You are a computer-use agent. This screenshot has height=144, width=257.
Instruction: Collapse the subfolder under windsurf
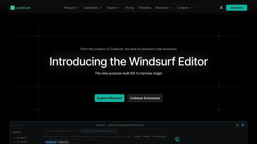[x=15, y=142]
